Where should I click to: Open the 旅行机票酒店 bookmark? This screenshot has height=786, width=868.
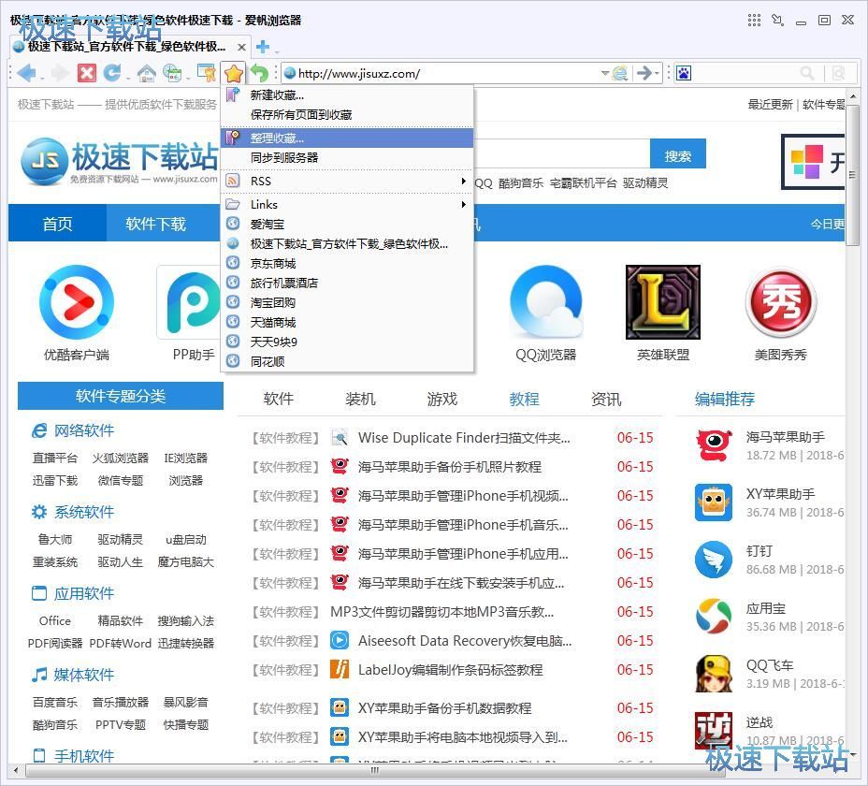tap(346, 283)
